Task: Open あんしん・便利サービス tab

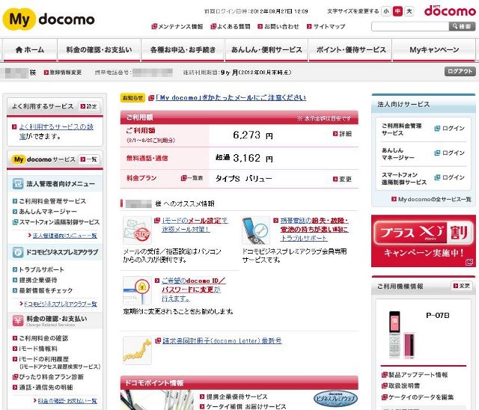Action: pyautogui.click(x=266, y=50)
